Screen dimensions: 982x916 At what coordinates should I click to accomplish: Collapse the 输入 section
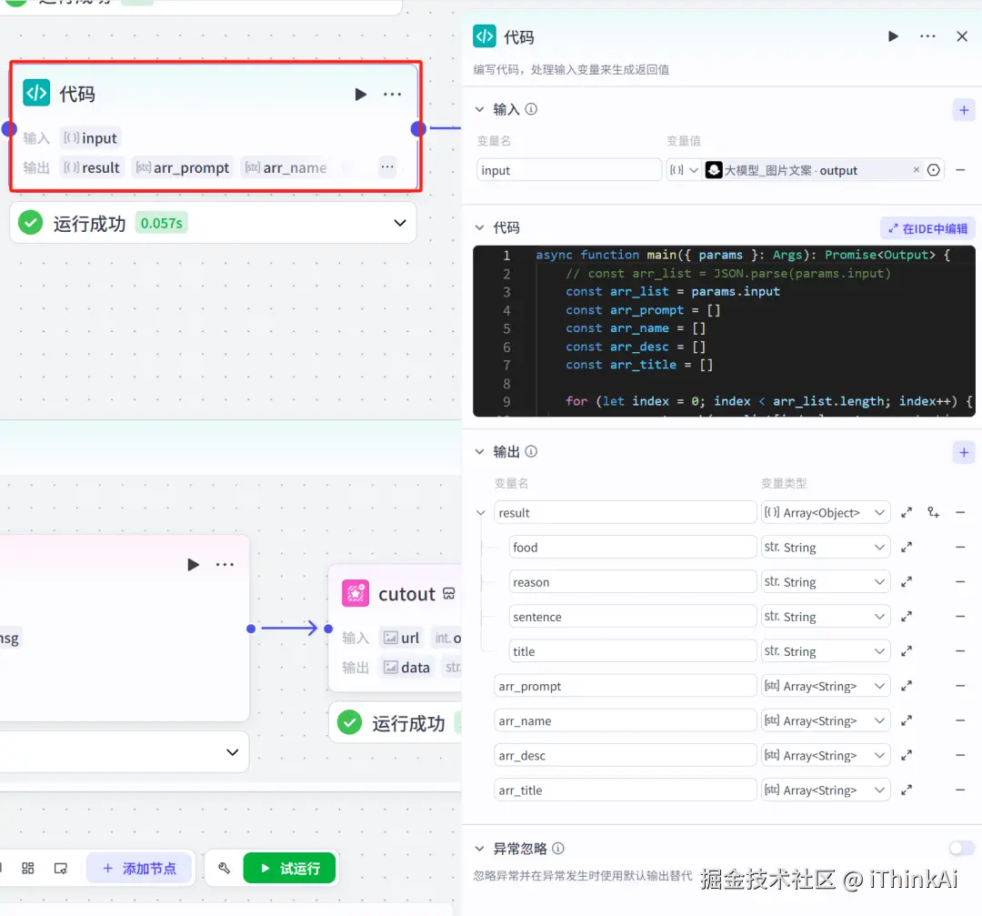pyautogui.click(x=480, y=109)
